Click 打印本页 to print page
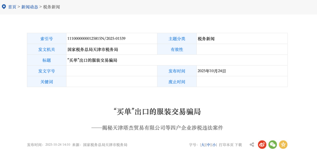Screen dimensions: 317x152 click(x=226, y=145)
